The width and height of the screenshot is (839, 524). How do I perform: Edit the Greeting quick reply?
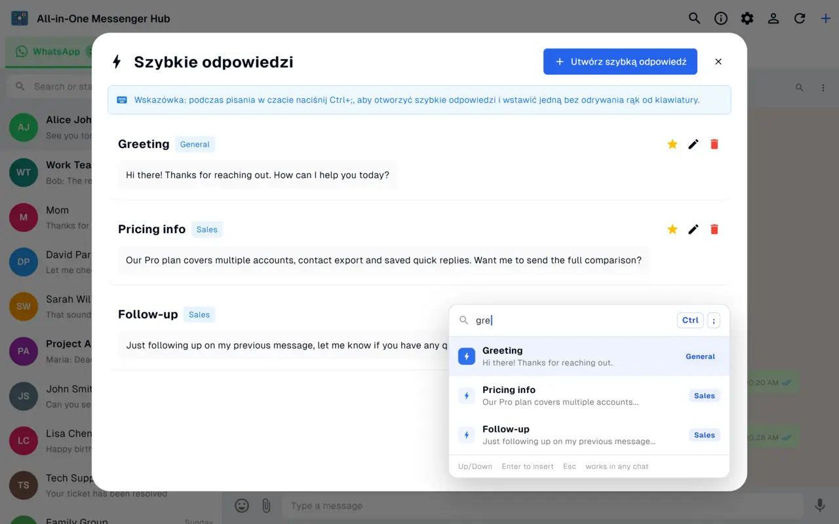point(693,144)
